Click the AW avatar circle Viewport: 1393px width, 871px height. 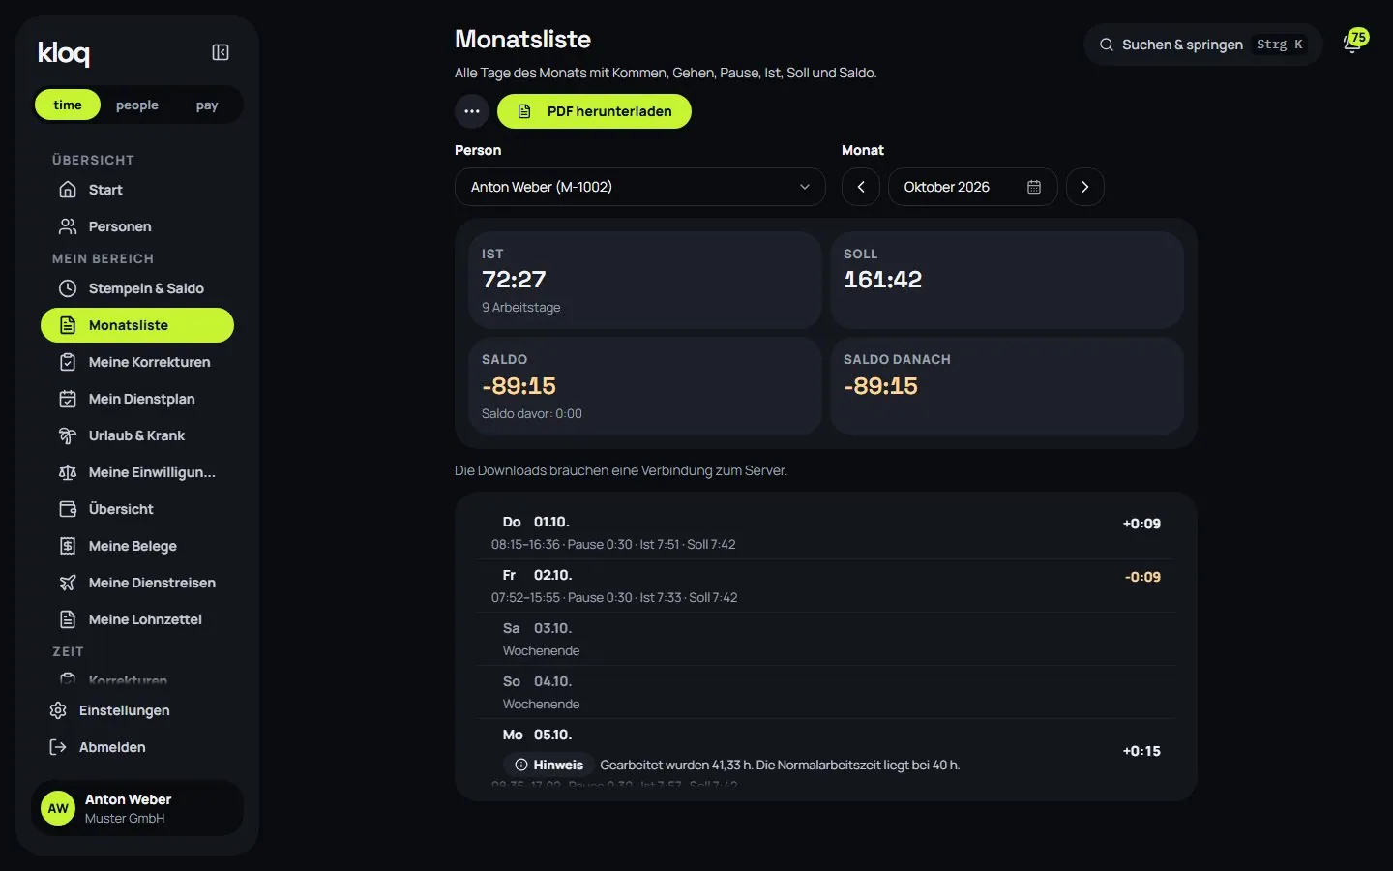[x=58, y=808]
